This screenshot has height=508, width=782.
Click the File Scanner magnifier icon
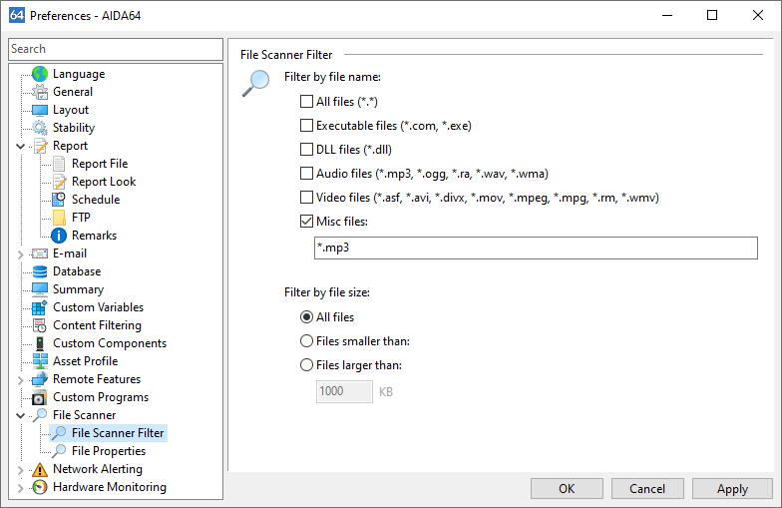coord(40,415)
